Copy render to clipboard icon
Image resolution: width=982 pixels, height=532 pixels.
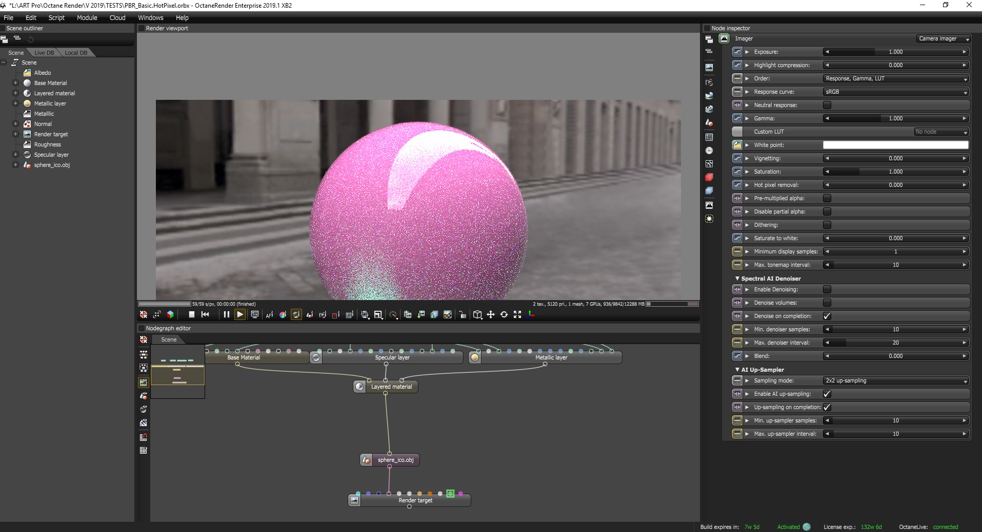(408, 315)
